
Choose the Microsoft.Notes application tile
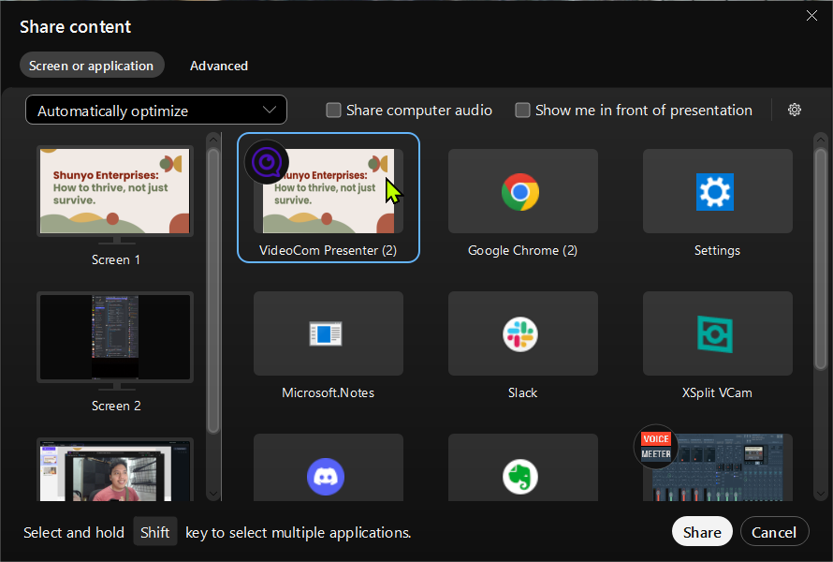click(329, 333)
